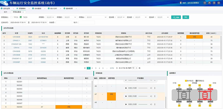Jump to last page 2179
The width and height of the screenshot is (223, 109).
(112, 68)
